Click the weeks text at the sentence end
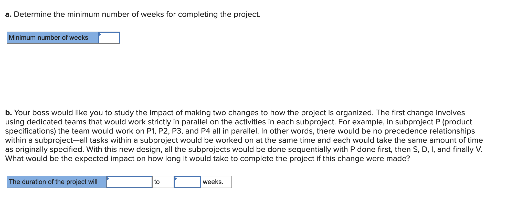This screenshot has width=507, height=209. pos(213,182)
